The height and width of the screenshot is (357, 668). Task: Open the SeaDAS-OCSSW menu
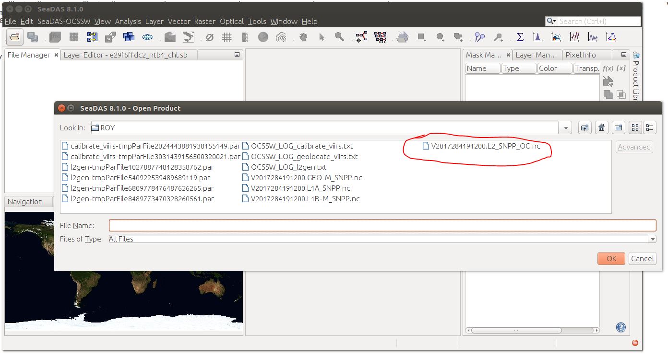64,22
